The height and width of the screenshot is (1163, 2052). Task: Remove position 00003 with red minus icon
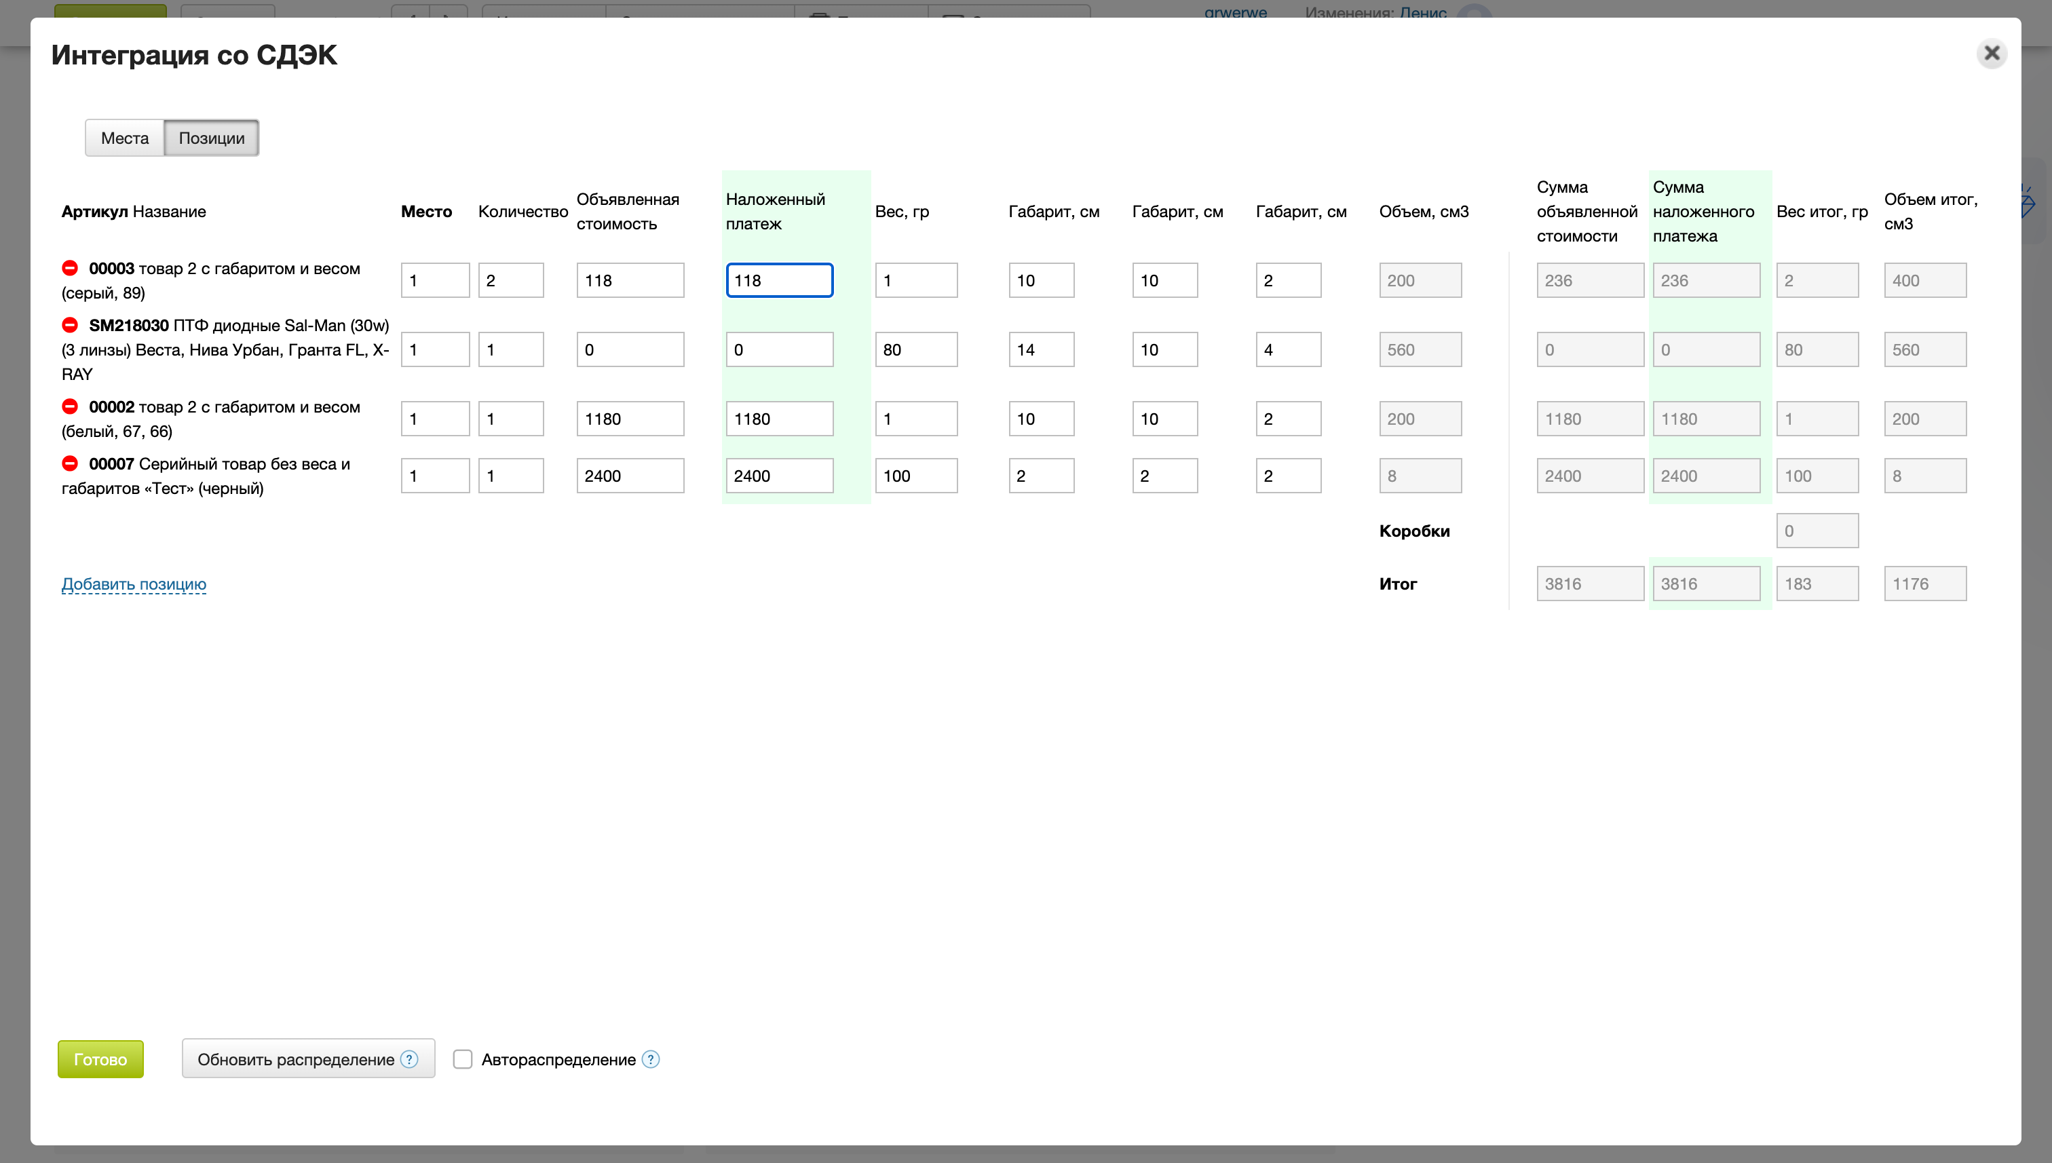click(x=71, y=267)
